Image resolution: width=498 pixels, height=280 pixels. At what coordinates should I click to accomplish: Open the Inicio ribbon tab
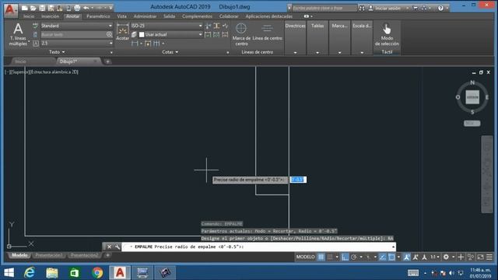[29, 16]
